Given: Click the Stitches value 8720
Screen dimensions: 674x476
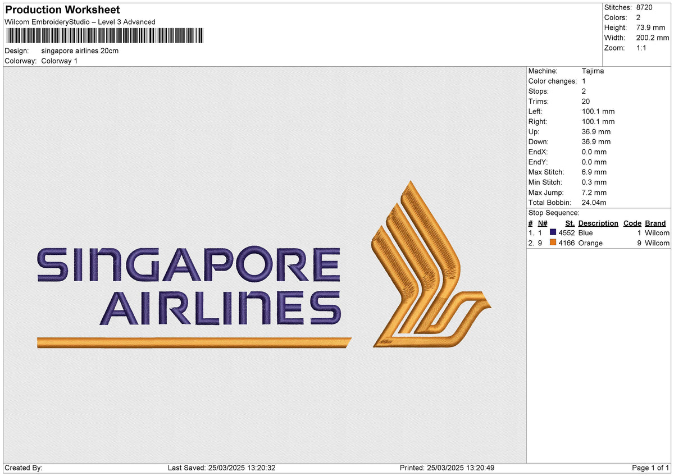Looking at the screenshot, I should click(x=645, y=7).
